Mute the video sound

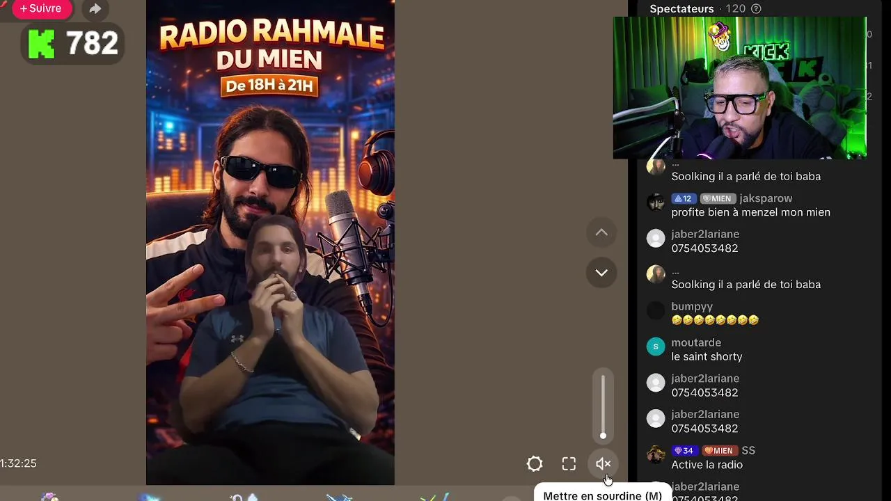[x=603, y=464]
